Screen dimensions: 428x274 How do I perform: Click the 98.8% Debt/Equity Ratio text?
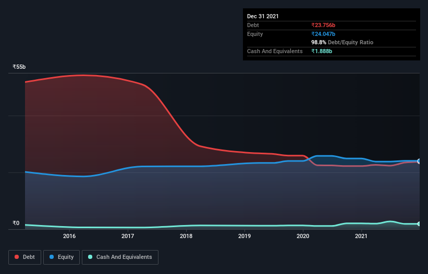[x=343, y=42]
